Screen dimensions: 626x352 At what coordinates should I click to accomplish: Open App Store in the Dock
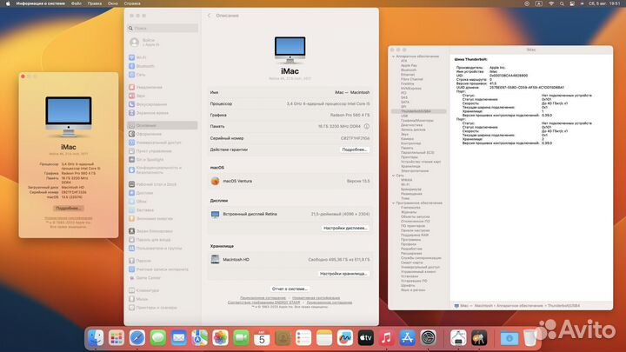click(407, 338)
